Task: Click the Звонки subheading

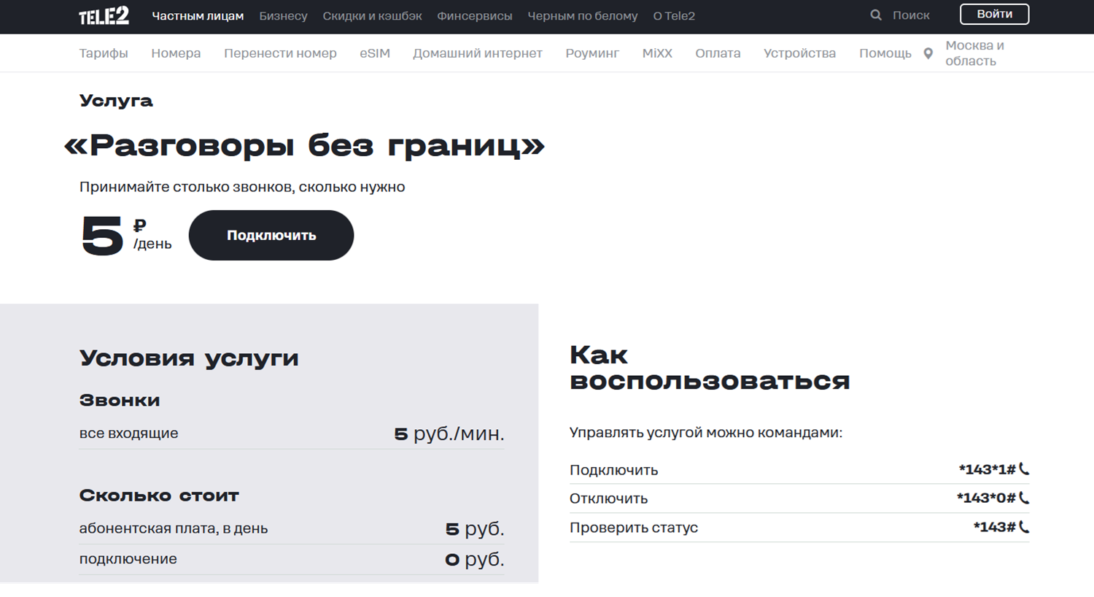Action: click(x=120, y=400)
